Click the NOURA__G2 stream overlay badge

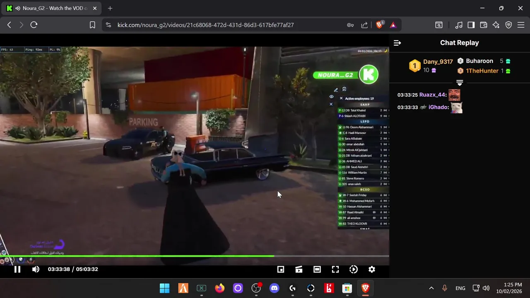point(346,75)
